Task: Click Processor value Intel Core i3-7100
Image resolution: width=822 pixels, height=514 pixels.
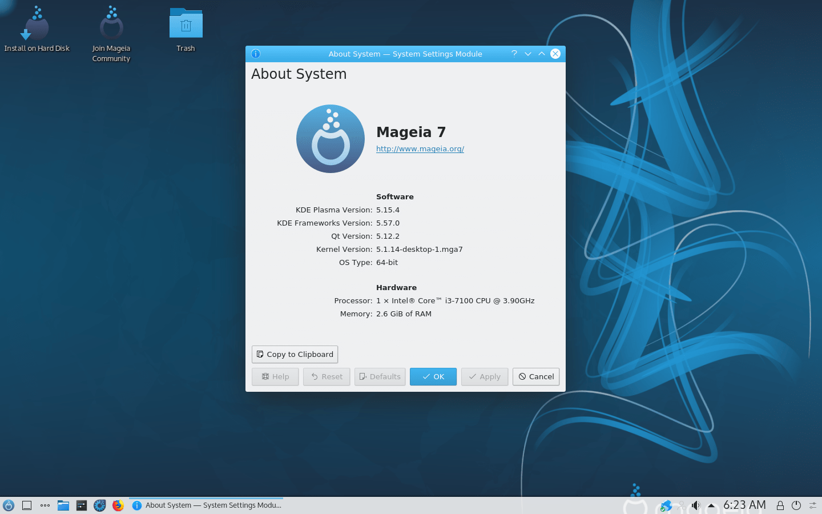Action: click(456, 301)
